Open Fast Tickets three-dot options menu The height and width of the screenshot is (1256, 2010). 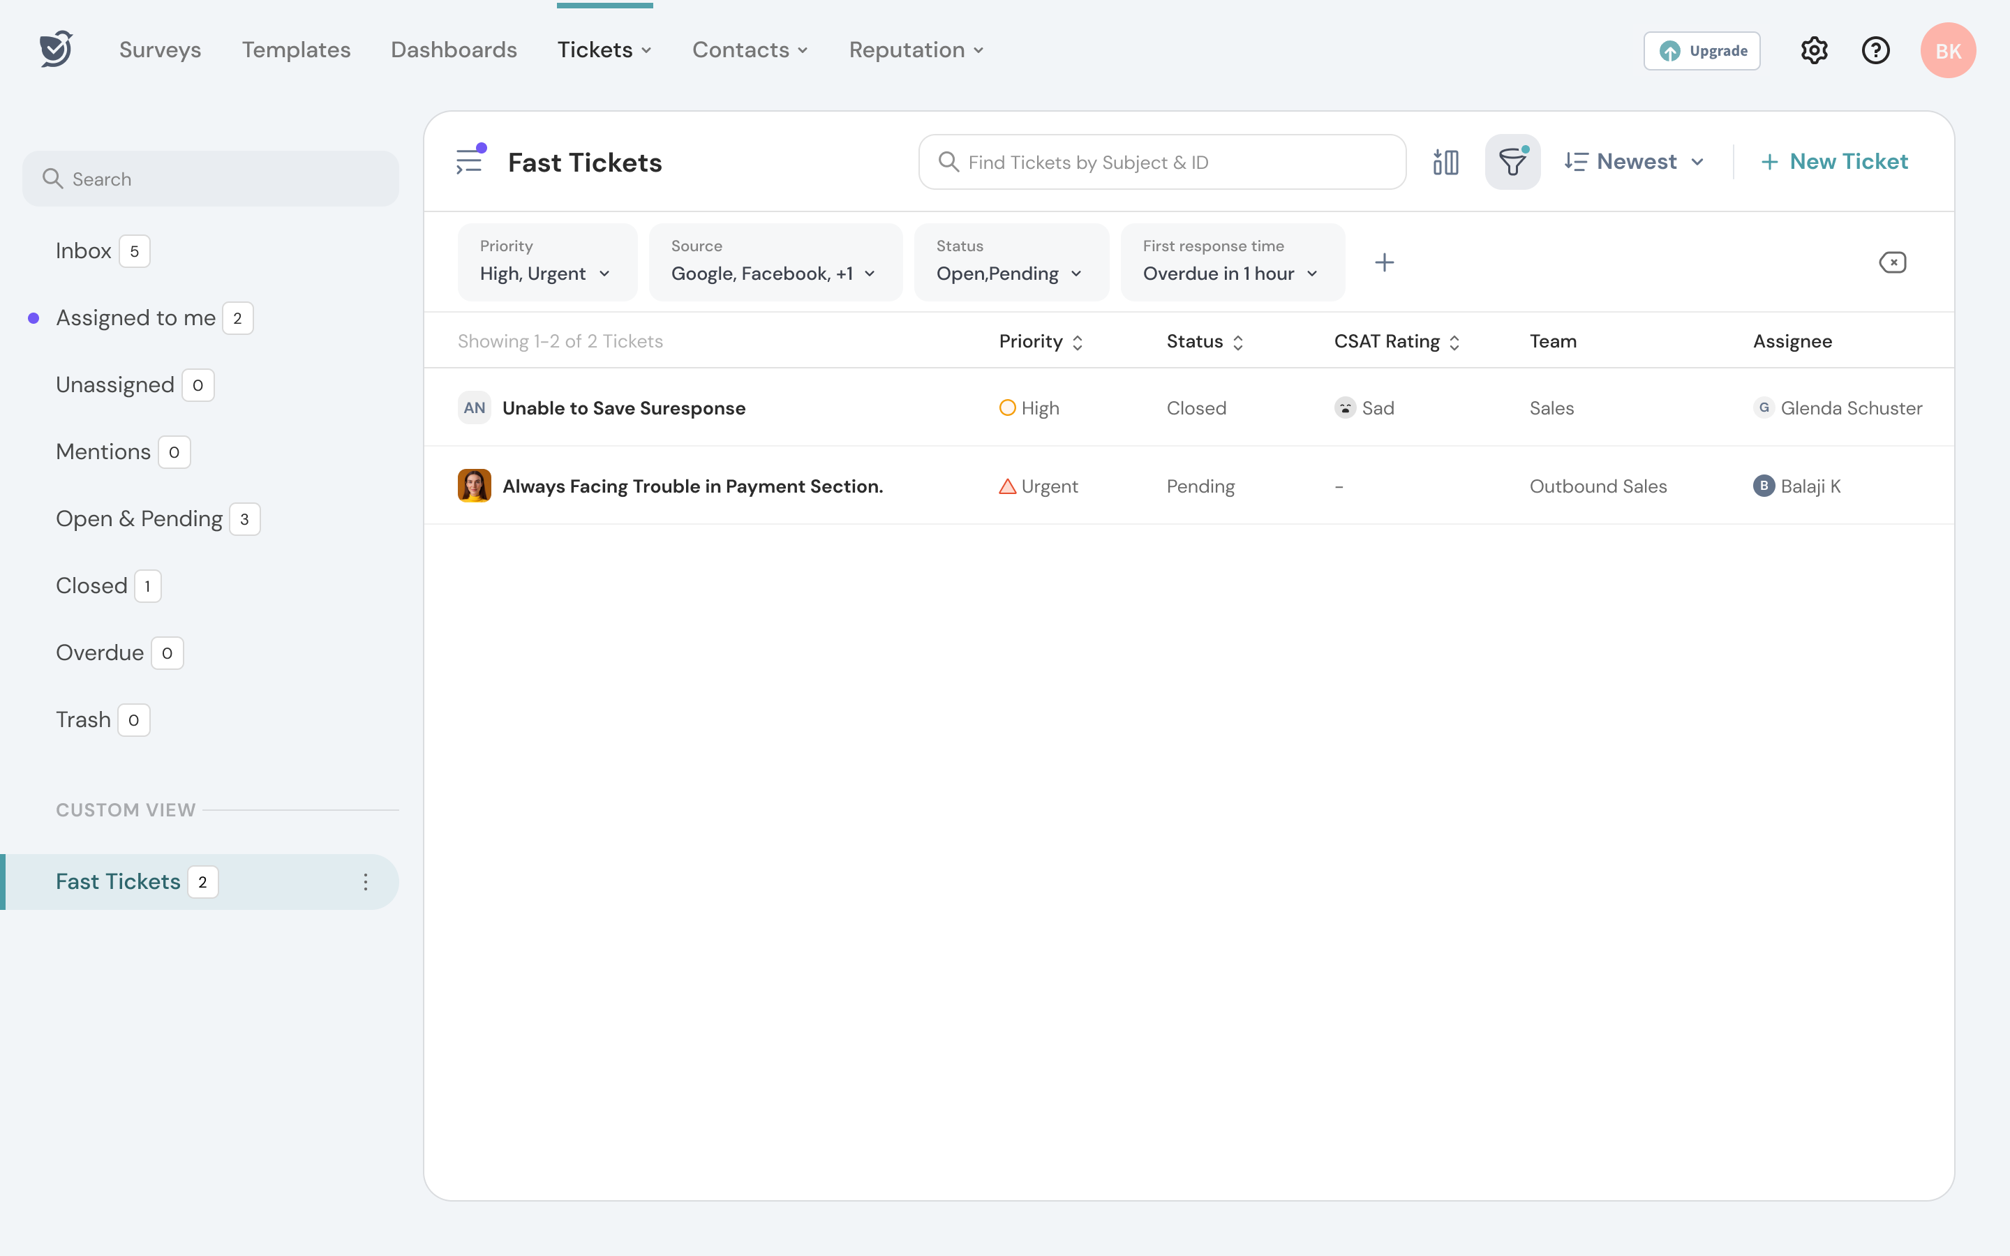pyautogui.click(x=366, y=882)
